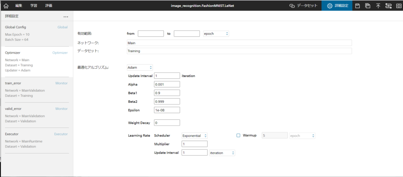Select the Executor entry in sidebar
This screenshot has height=177, width=403.
[36, 140]
